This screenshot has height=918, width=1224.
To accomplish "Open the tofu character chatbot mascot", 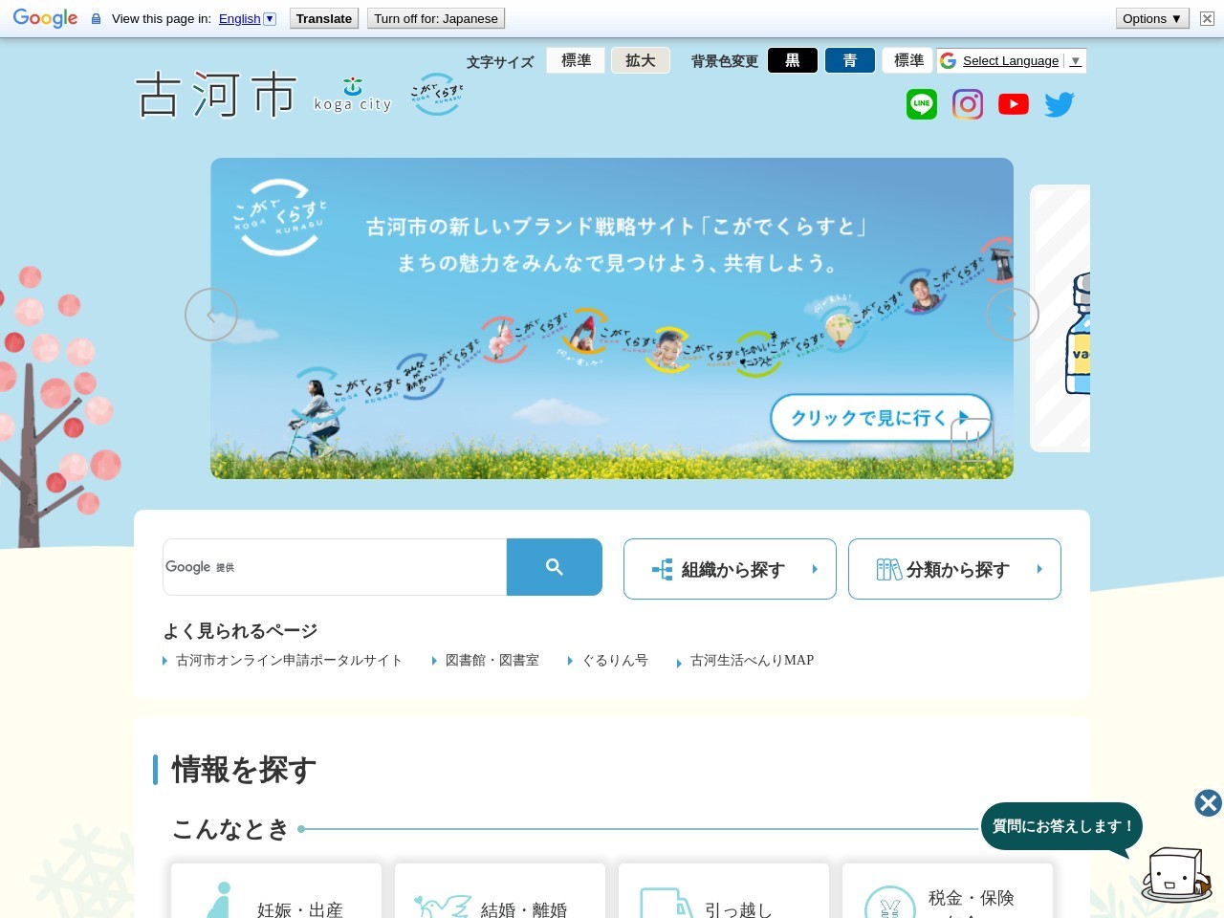I will coord(1175,874).
